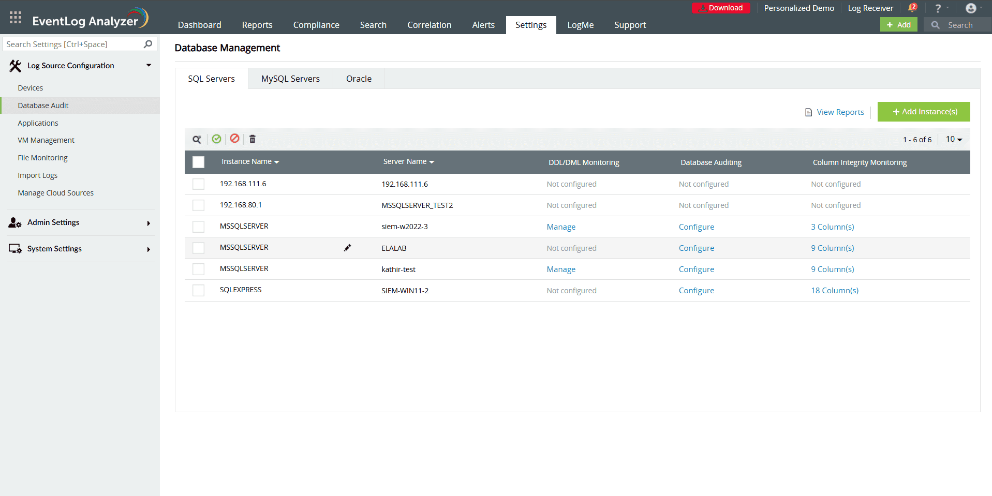Screen dimensions: 992x496
Task: Click the apps grid icon beside EventLog Analyzer
Action: [14, 17]
